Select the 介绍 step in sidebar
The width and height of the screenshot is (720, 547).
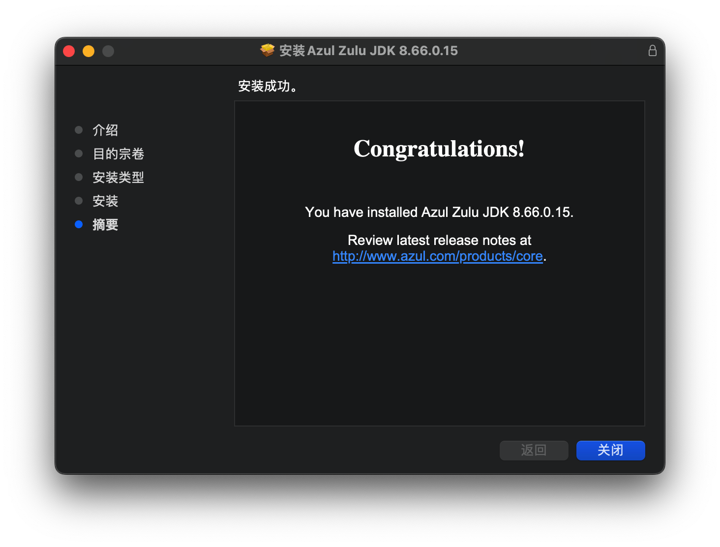(105, 130)
